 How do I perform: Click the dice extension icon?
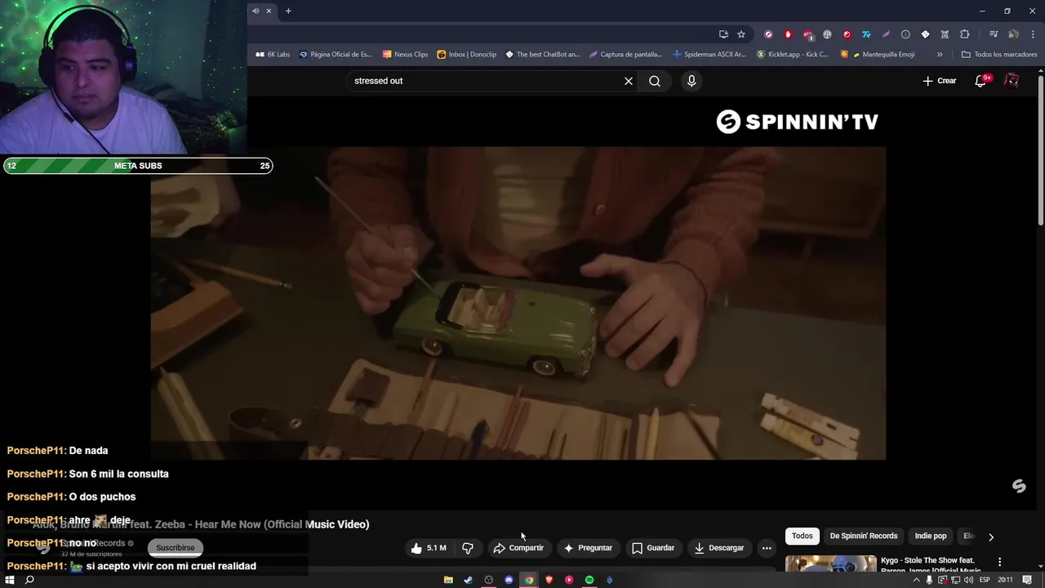pos(925,34)
